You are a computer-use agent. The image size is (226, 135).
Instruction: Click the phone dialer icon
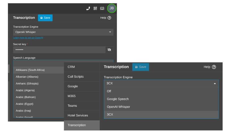click(88, 8)
